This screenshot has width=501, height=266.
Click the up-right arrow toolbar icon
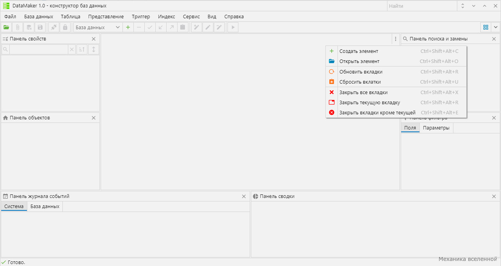point(172,27)
